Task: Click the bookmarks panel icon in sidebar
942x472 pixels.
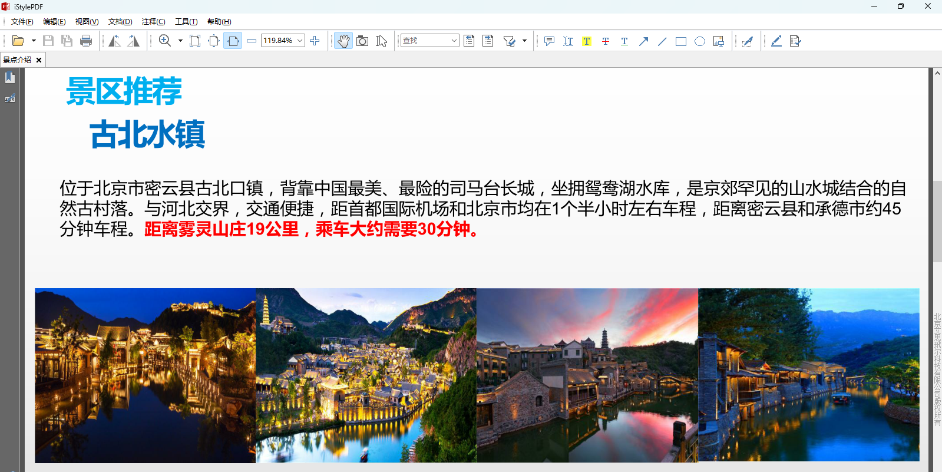Action: [x=10, y=78]
